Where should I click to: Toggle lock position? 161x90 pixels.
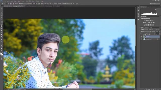click(148, 34)
